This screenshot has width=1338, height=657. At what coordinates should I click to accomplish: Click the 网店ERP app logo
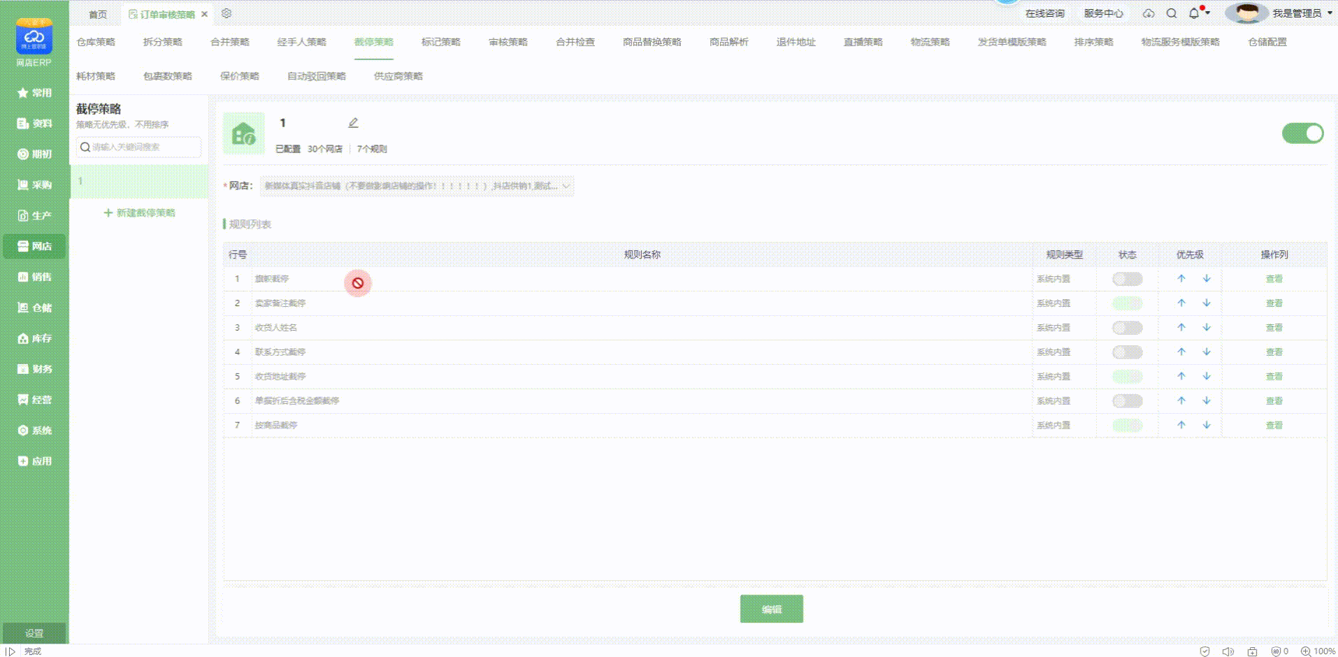[x=34, y=37]
